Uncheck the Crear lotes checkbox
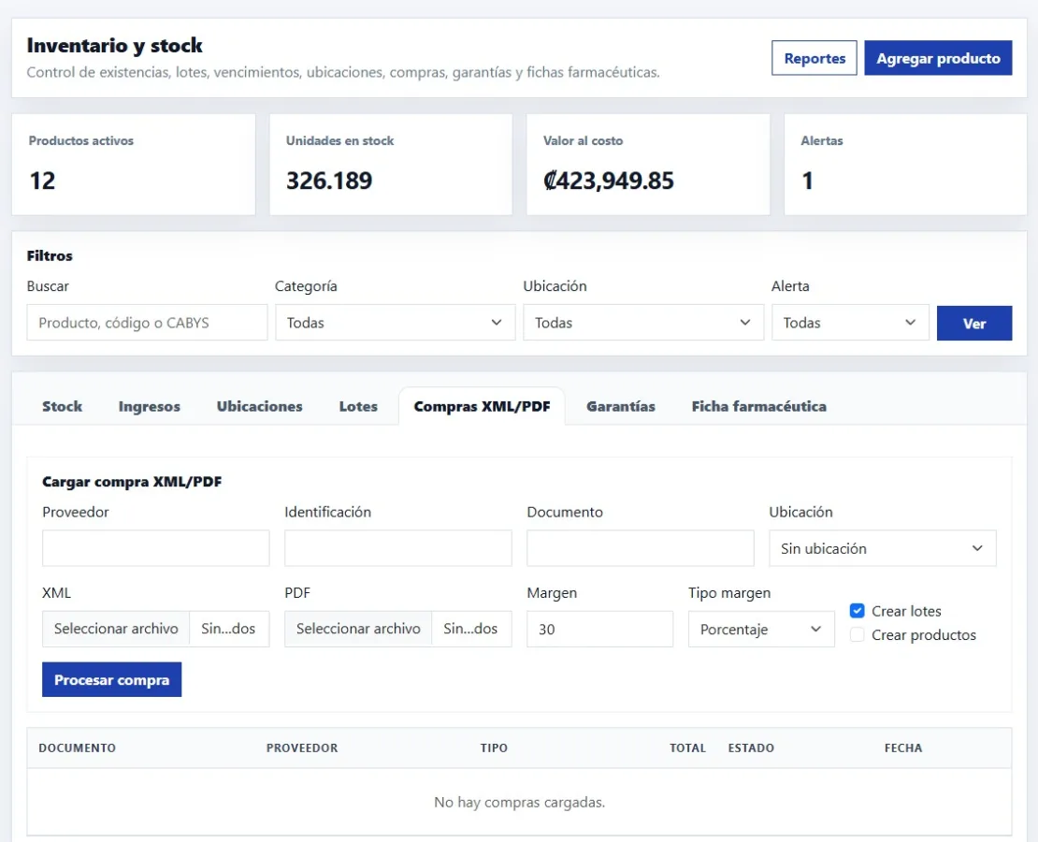1038x842 pixels. pos(857,611)
